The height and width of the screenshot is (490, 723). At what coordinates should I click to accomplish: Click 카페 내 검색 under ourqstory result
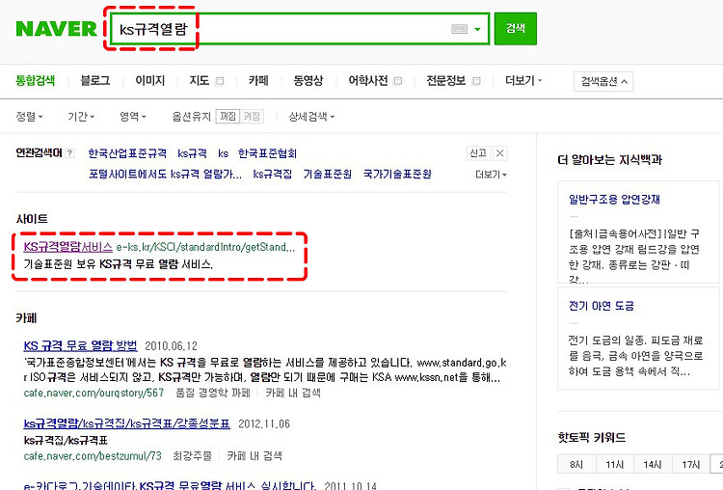(293, 394)
